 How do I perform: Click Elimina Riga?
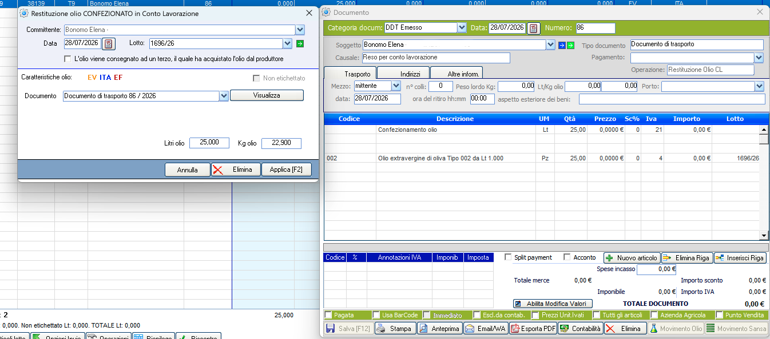coord(686,258)
